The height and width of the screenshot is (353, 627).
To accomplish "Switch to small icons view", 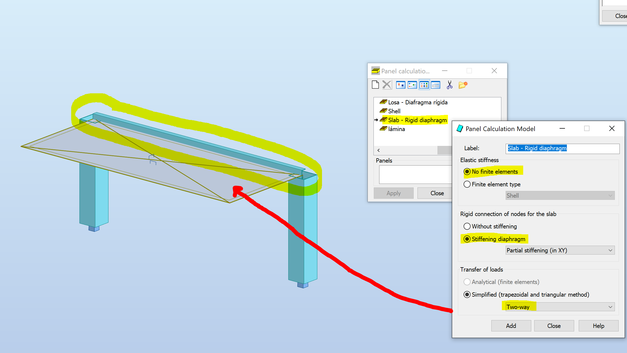I will (x=412, y=85).
